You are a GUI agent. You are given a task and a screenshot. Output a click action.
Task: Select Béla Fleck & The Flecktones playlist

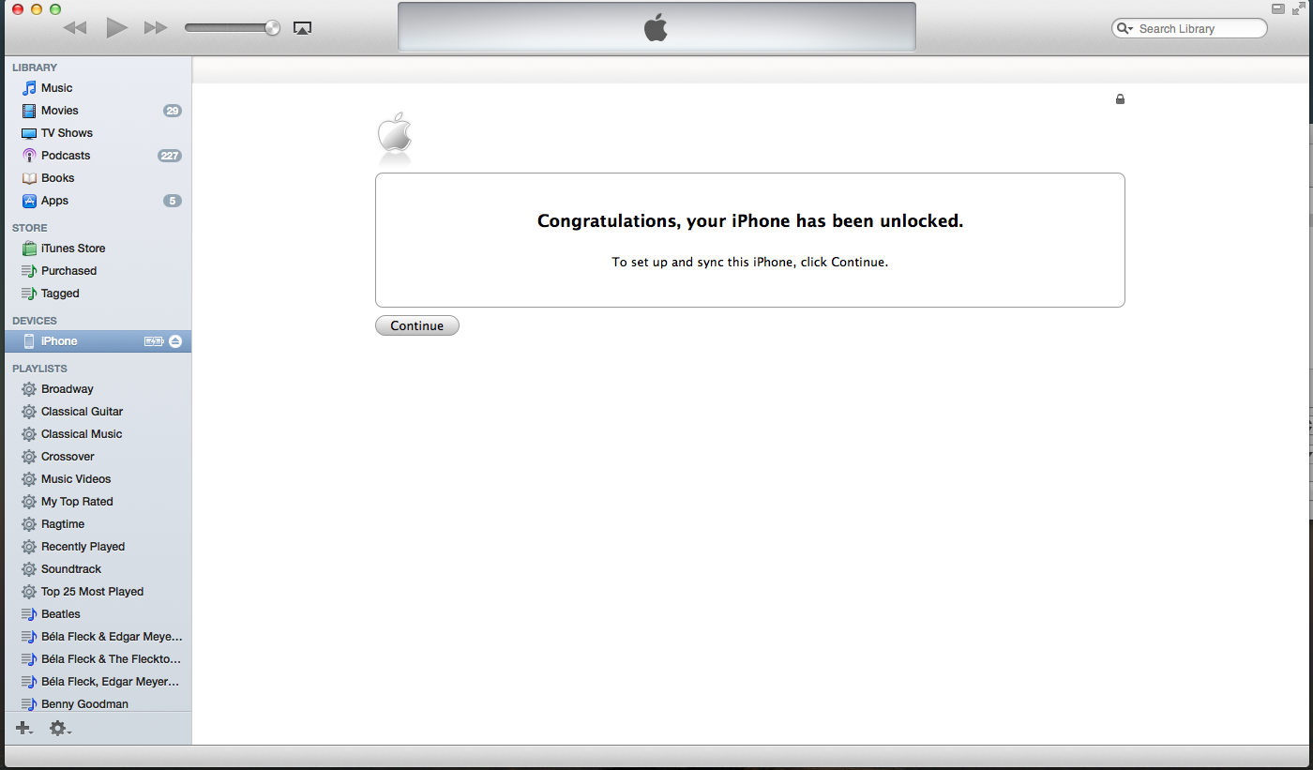click(x=97, y=659)
